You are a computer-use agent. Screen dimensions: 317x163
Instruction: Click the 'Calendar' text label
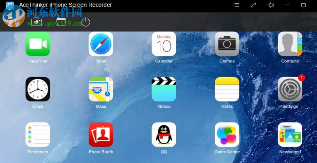pyautogui.click(x=164, y=61)
